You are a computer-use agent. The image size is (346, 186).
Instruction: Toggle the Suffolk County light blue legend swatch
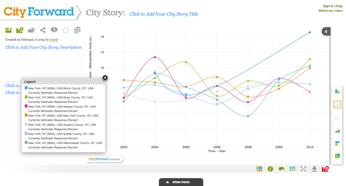pyautogui.click(x=26, y=134)
